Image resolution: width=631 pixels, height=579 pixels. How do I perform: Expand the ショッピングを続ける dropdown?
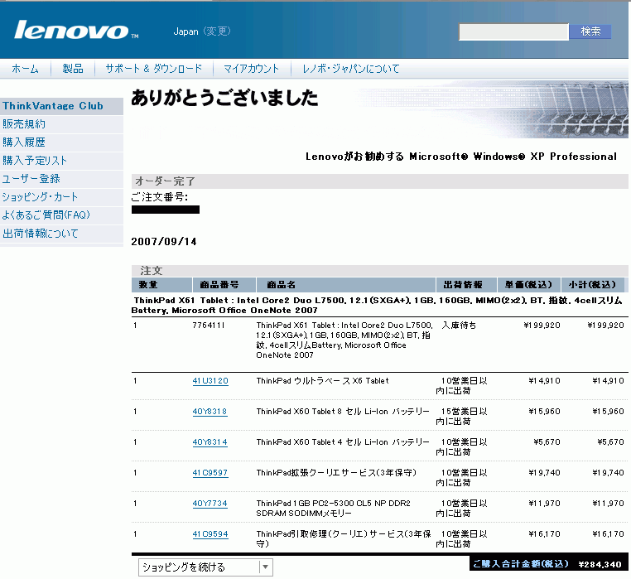pos(205,567)
